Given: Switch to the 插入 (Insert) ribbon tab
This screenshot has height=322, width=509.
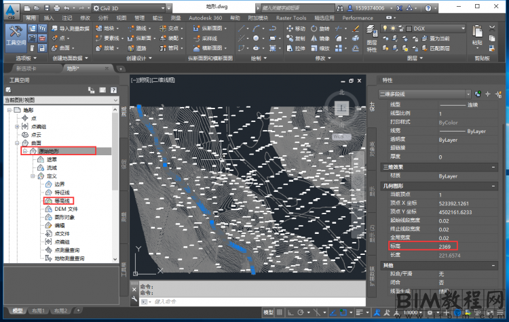Looking at the screenshot, I should tap(49, 18).
